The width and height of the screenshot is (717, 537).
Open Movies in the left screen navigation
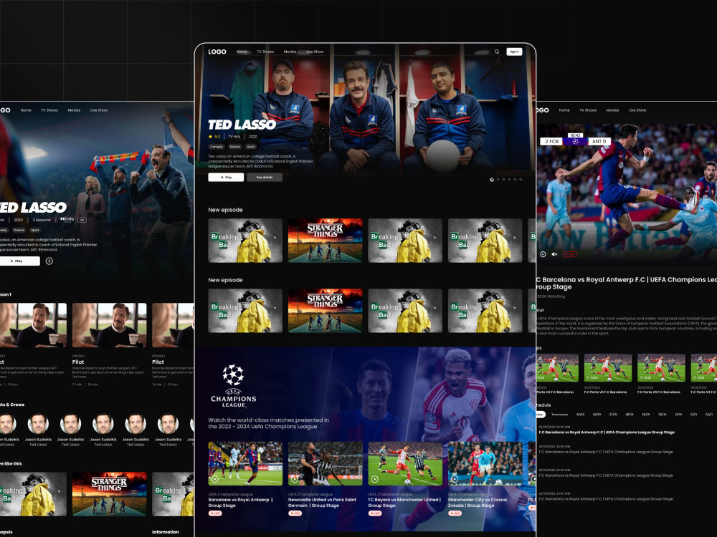coord(74,110)
